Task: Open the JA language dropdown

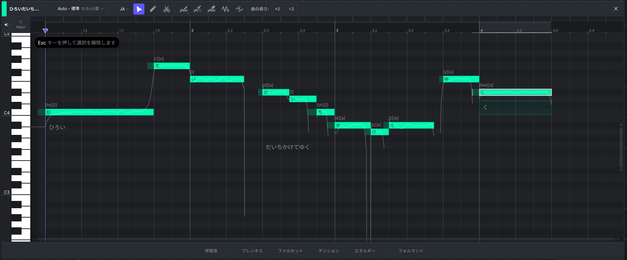Action: click(x=124, y=9)
